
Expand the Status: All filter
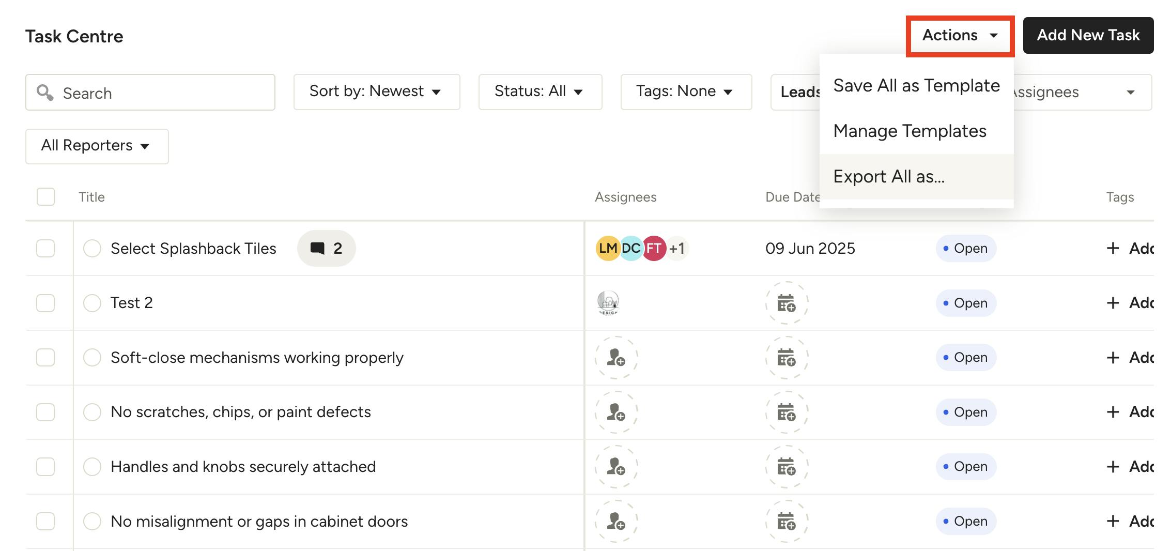tap(540, 92)
